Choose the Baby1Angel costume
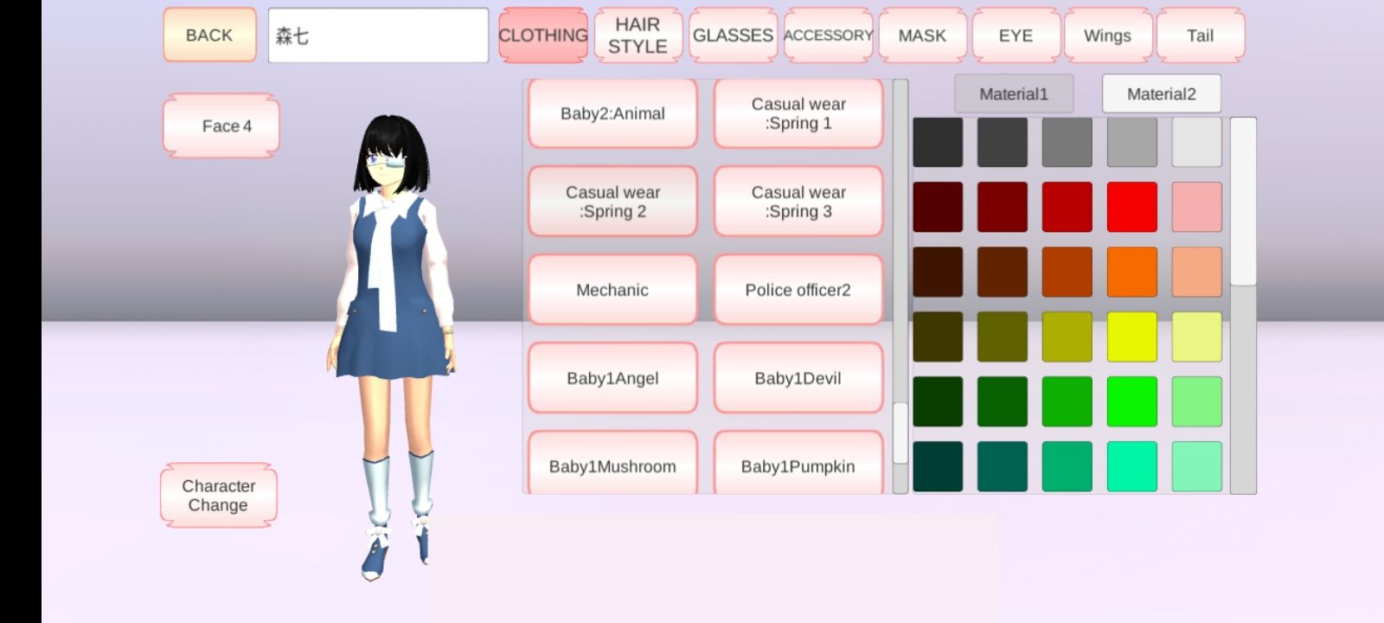This screenshot has width=1384, height=623. point(612,378)
